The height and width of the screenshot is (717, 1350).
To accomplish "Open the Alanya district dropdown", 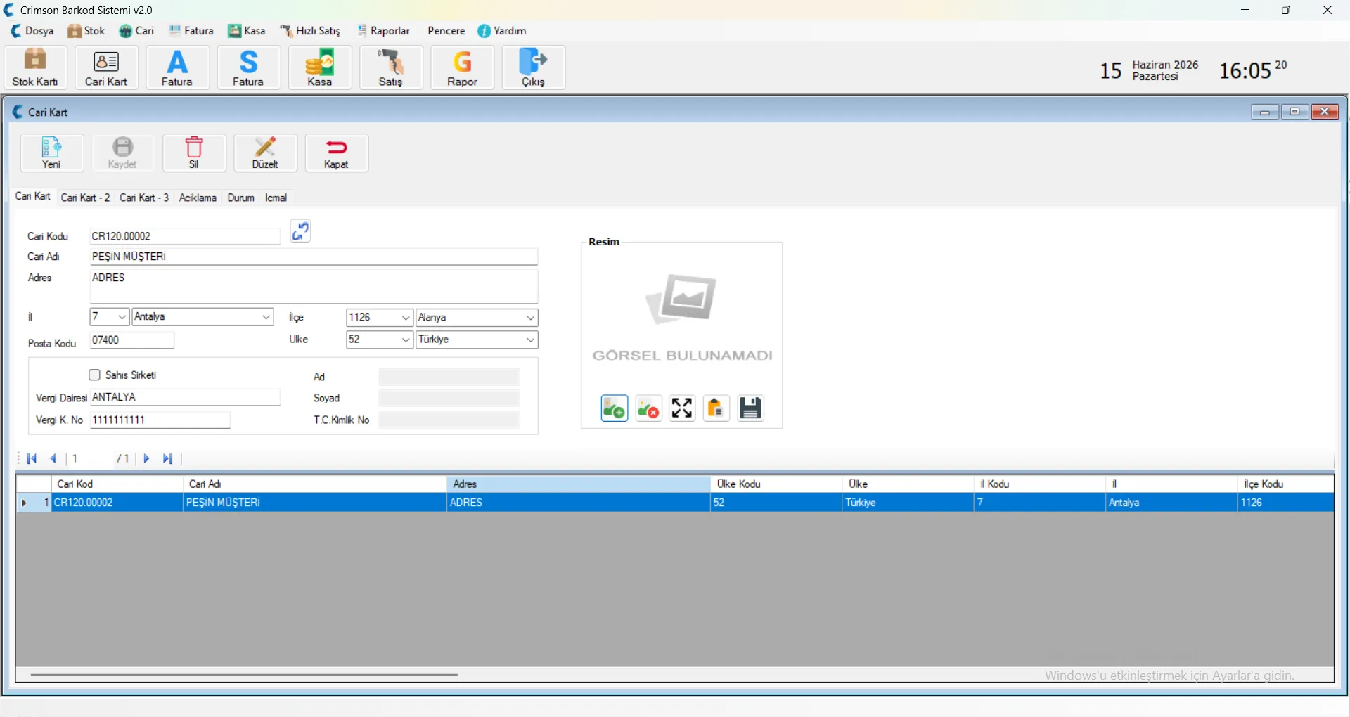I will tap(530, 318).
